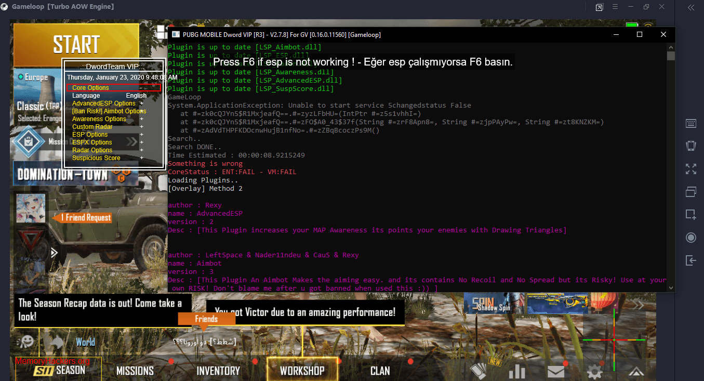This screenshot has height=381, width=704.
Task: Click the Mission clipboard diamond icon
Action: click(29, 141)
